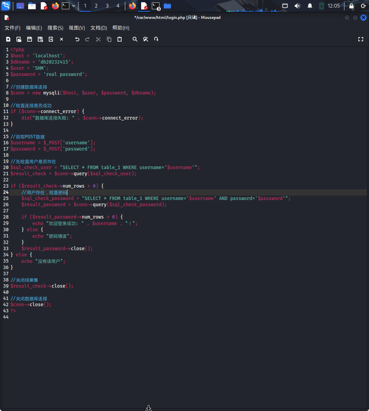The width and height of the screenshot is (369, 411).
Task: Open the volume control tray icon
Action: point(298,6)
